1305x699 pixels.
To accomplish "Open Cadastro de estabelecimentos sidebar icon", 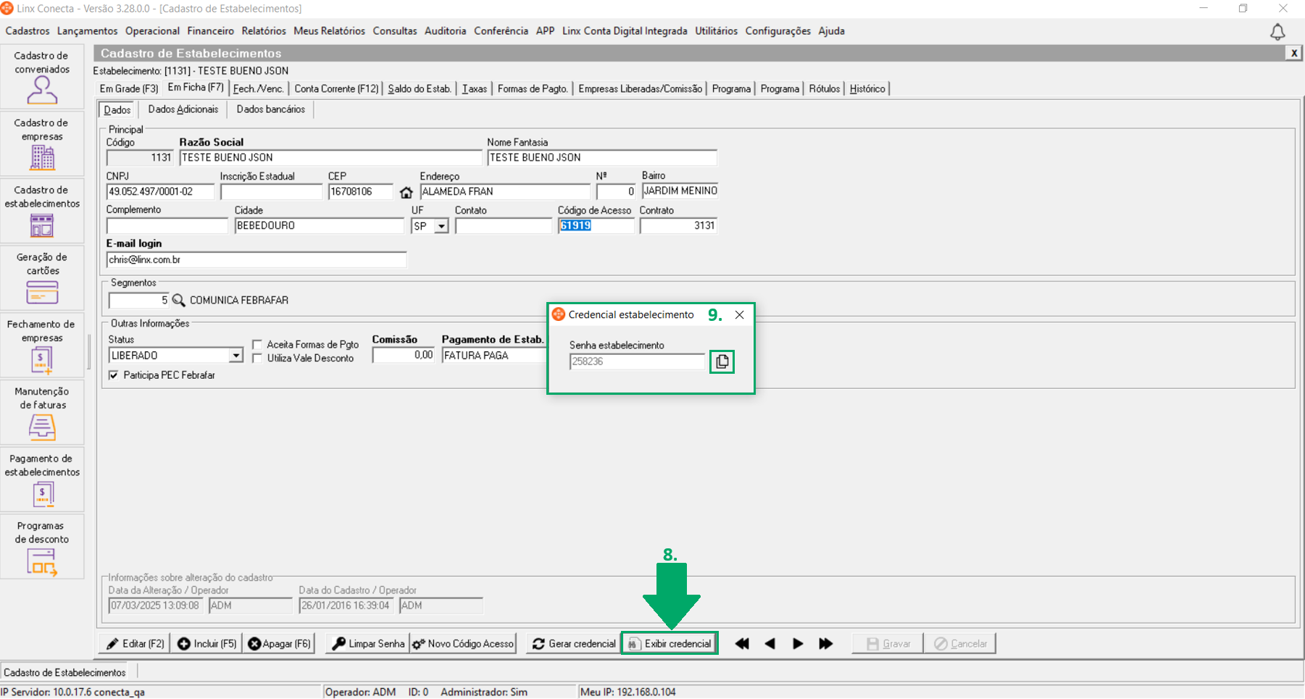I will coord(42,212).
